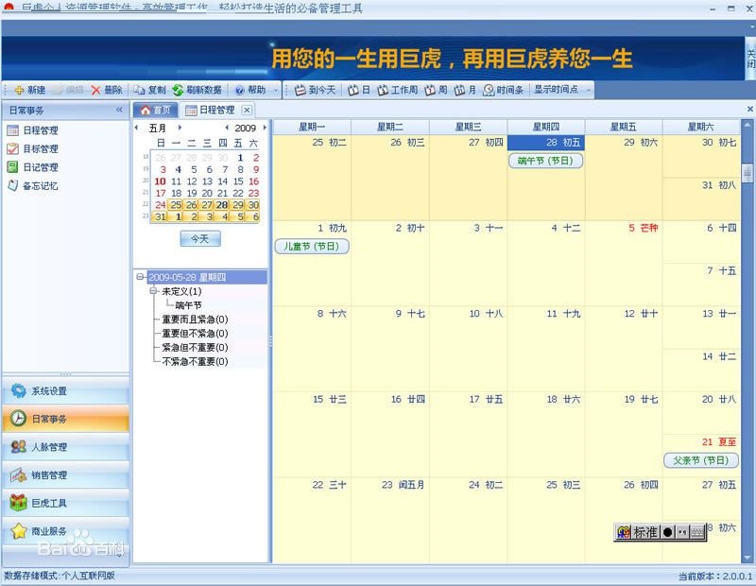Click the 刷新数据 (Refresh data) icon

click(x=178, y=90)
